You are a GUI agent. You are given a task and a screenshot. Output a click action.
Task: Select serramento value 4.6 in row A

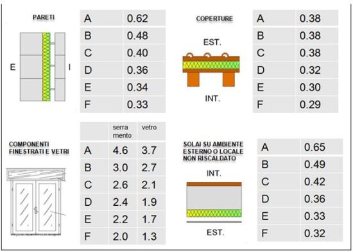pyautogui.click(x=121, y=150)
